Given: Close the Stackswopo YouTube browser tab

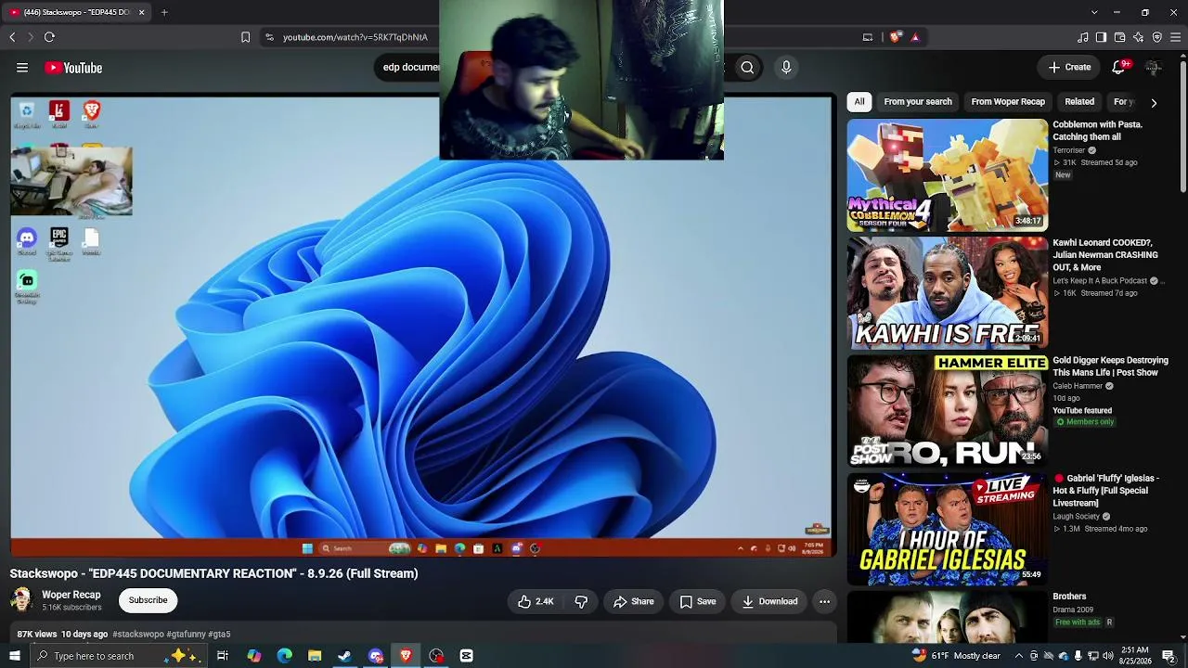Looking at the screenshot, I should pyautogui.click(x=142, y=12).
